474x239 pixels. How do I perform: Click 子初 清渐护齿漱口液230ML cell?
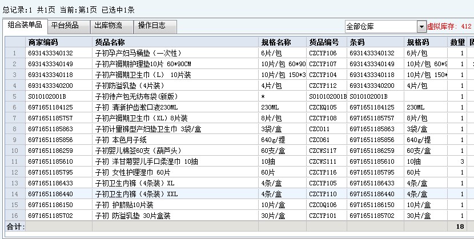(175, 107)
